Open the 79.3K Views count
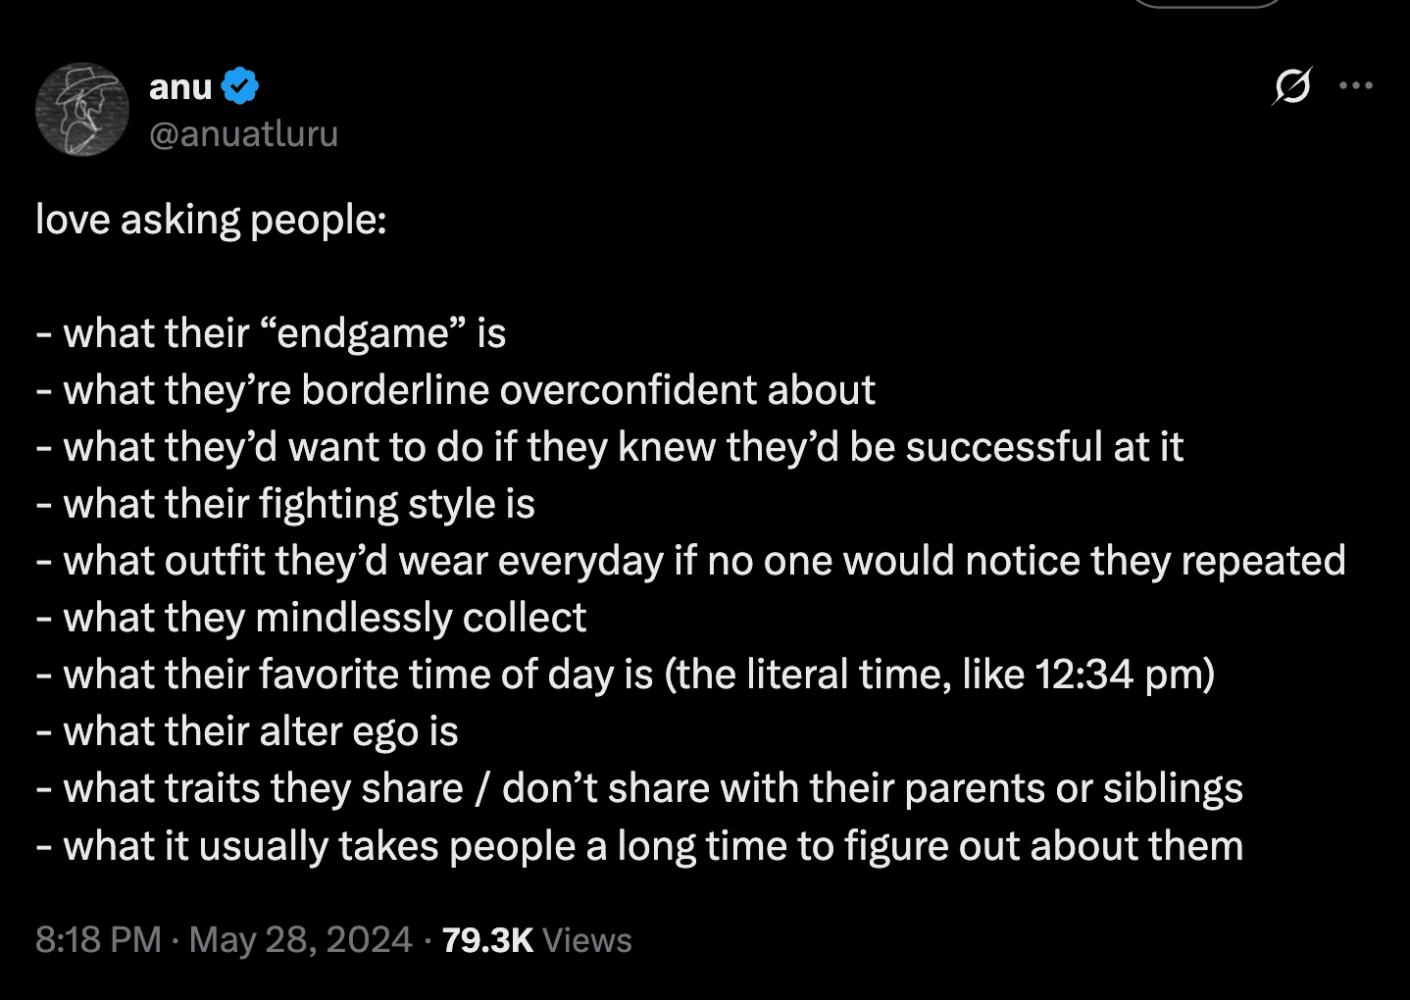The width and height of the screenshot is (1410, 1000). 536,939
